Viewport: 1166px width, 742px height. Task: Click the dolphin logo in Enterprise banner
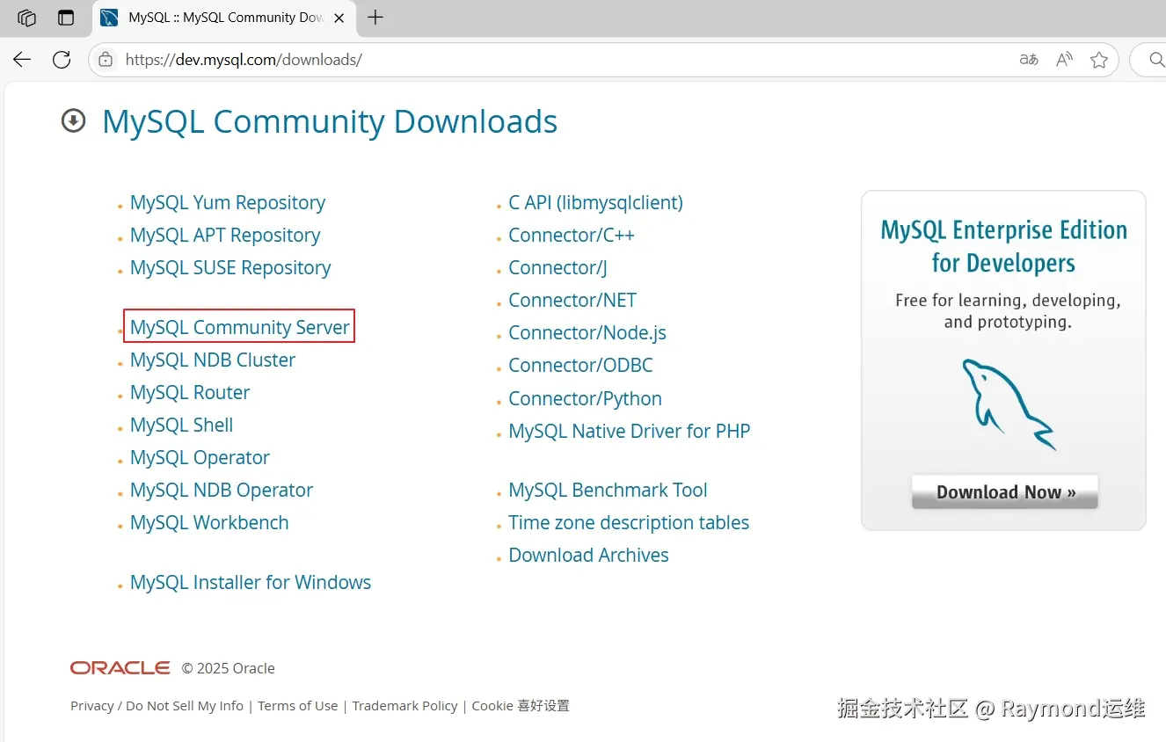[1007, 404]
